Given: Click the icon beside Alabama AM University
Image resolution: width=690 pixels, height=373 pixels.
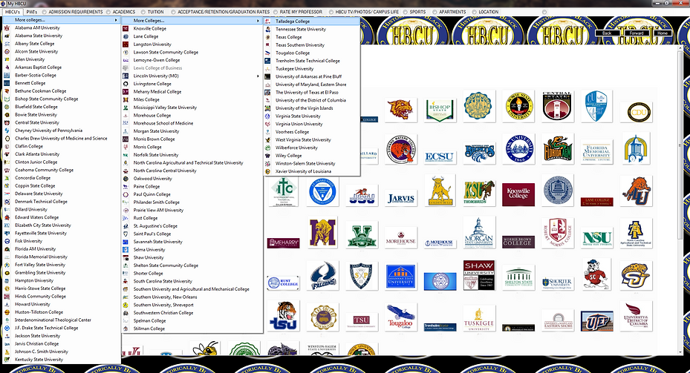Looking at the screenshot, I should tap(7, 27).
